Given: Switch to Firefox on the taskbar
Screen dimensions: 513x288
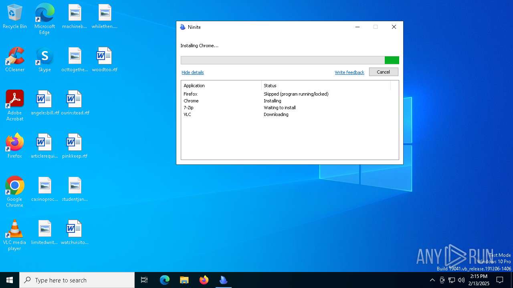Looking at the screenshot, I should [x=204, y=280].
